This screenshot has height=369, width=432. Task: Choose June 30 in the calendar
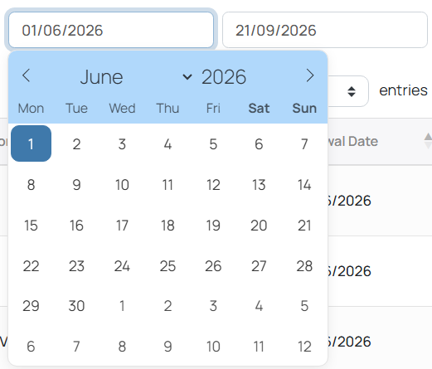tap(76, 306)
